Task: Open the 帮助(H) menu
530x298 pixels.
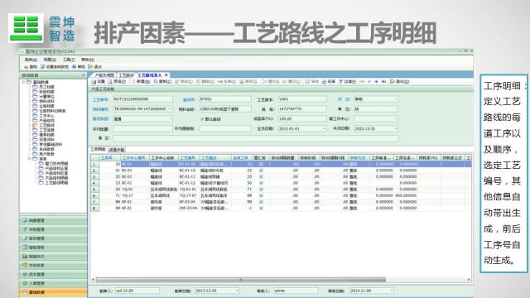Action: [88, 60]
